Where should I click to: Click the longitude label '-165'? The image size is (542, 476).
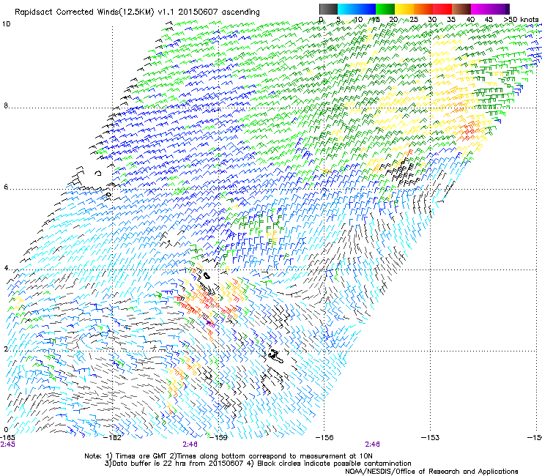[7, 438]
